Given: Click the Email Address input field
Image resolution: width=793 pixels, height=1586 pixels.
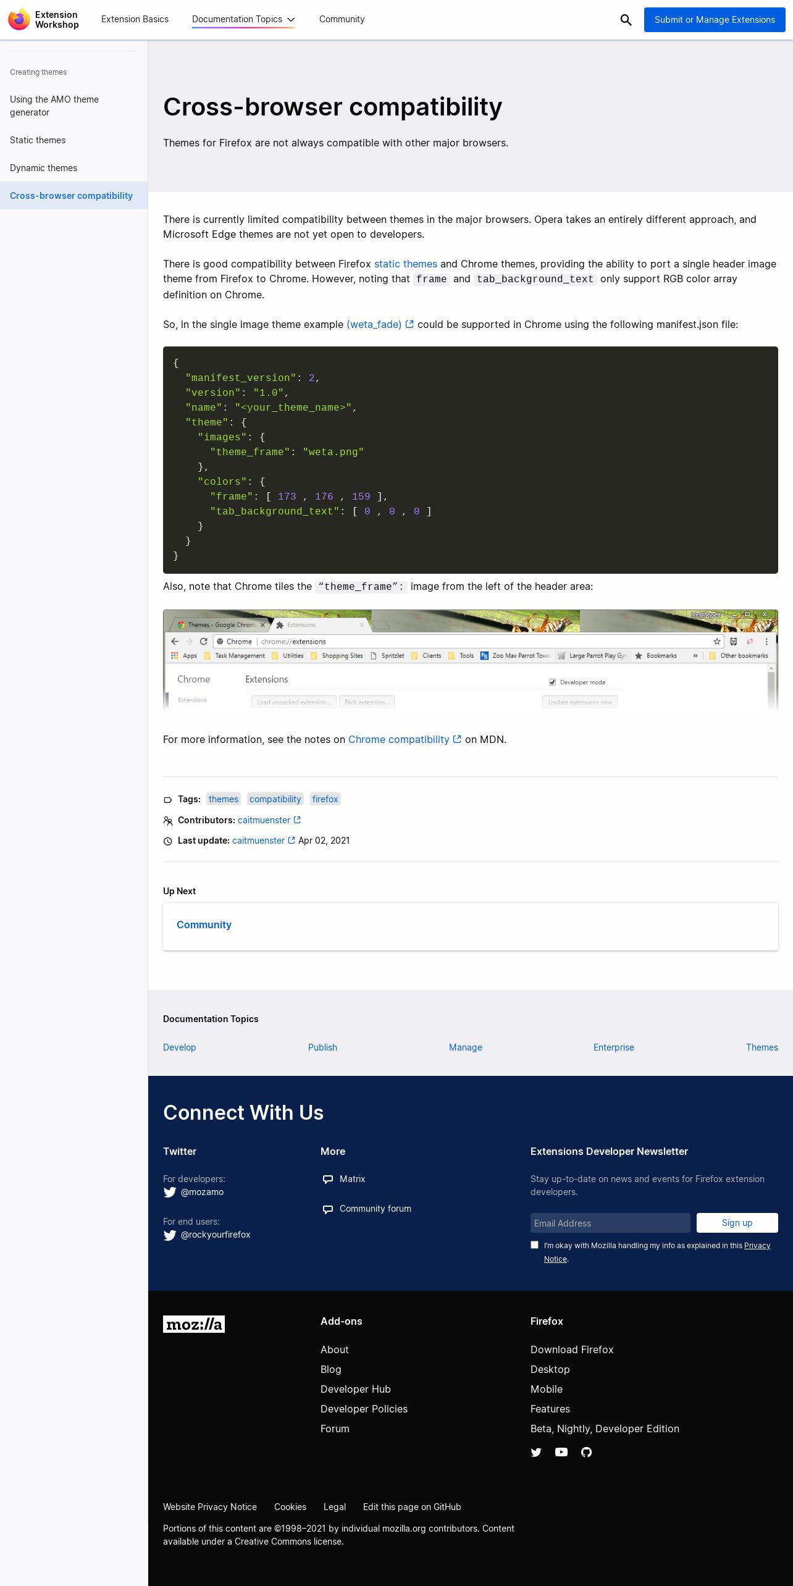Looking at the screenshot, I should 610,1223.
